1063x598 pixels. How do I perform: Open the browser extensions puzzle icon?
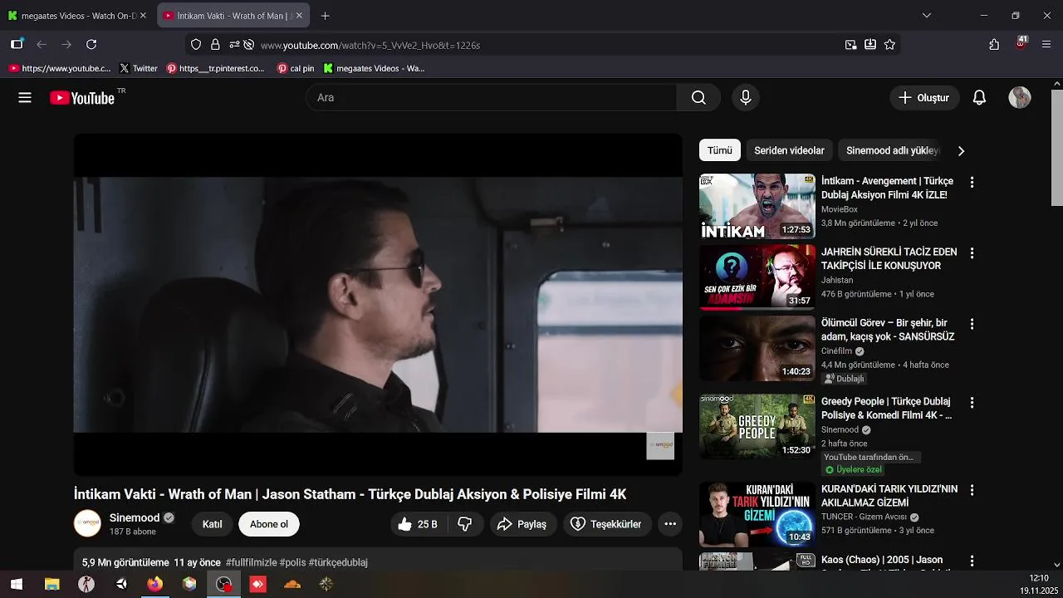point(994,45)
